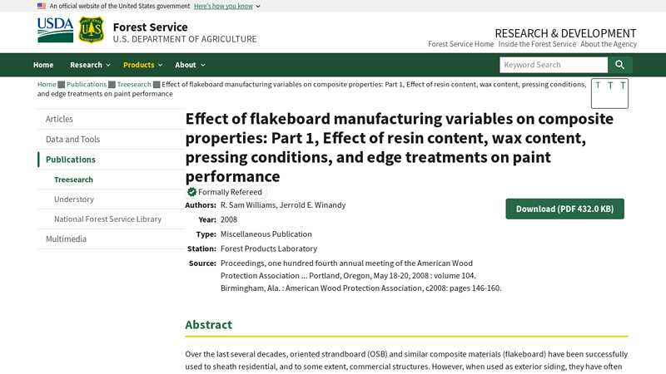666x374 pixels.
Task: Click the Home breadcrumb link
Action: click(47, 85)
